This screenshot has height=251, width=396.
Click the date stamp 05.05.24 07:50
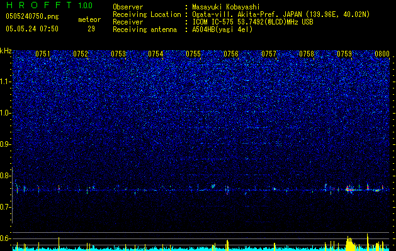coord(32,29)
